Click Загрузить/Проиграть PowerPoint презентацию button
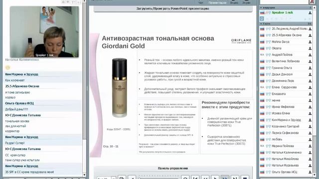The width and height of the screenshot is (319, 179). point(173,9)
